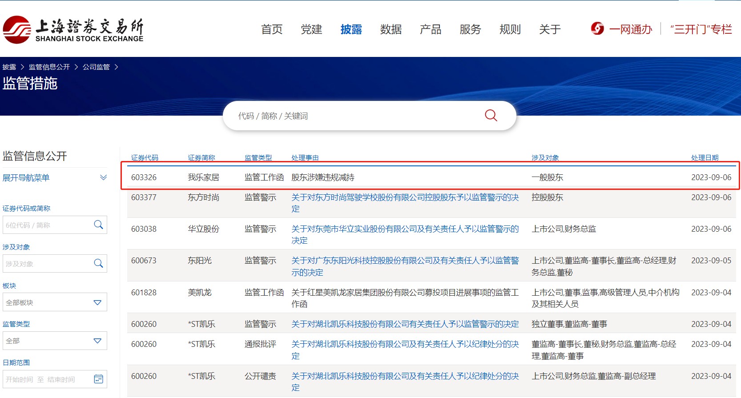Click the 红星美凯龙 募投项目 监管工作函 text
741x398 pixels.
coord(405,298)
